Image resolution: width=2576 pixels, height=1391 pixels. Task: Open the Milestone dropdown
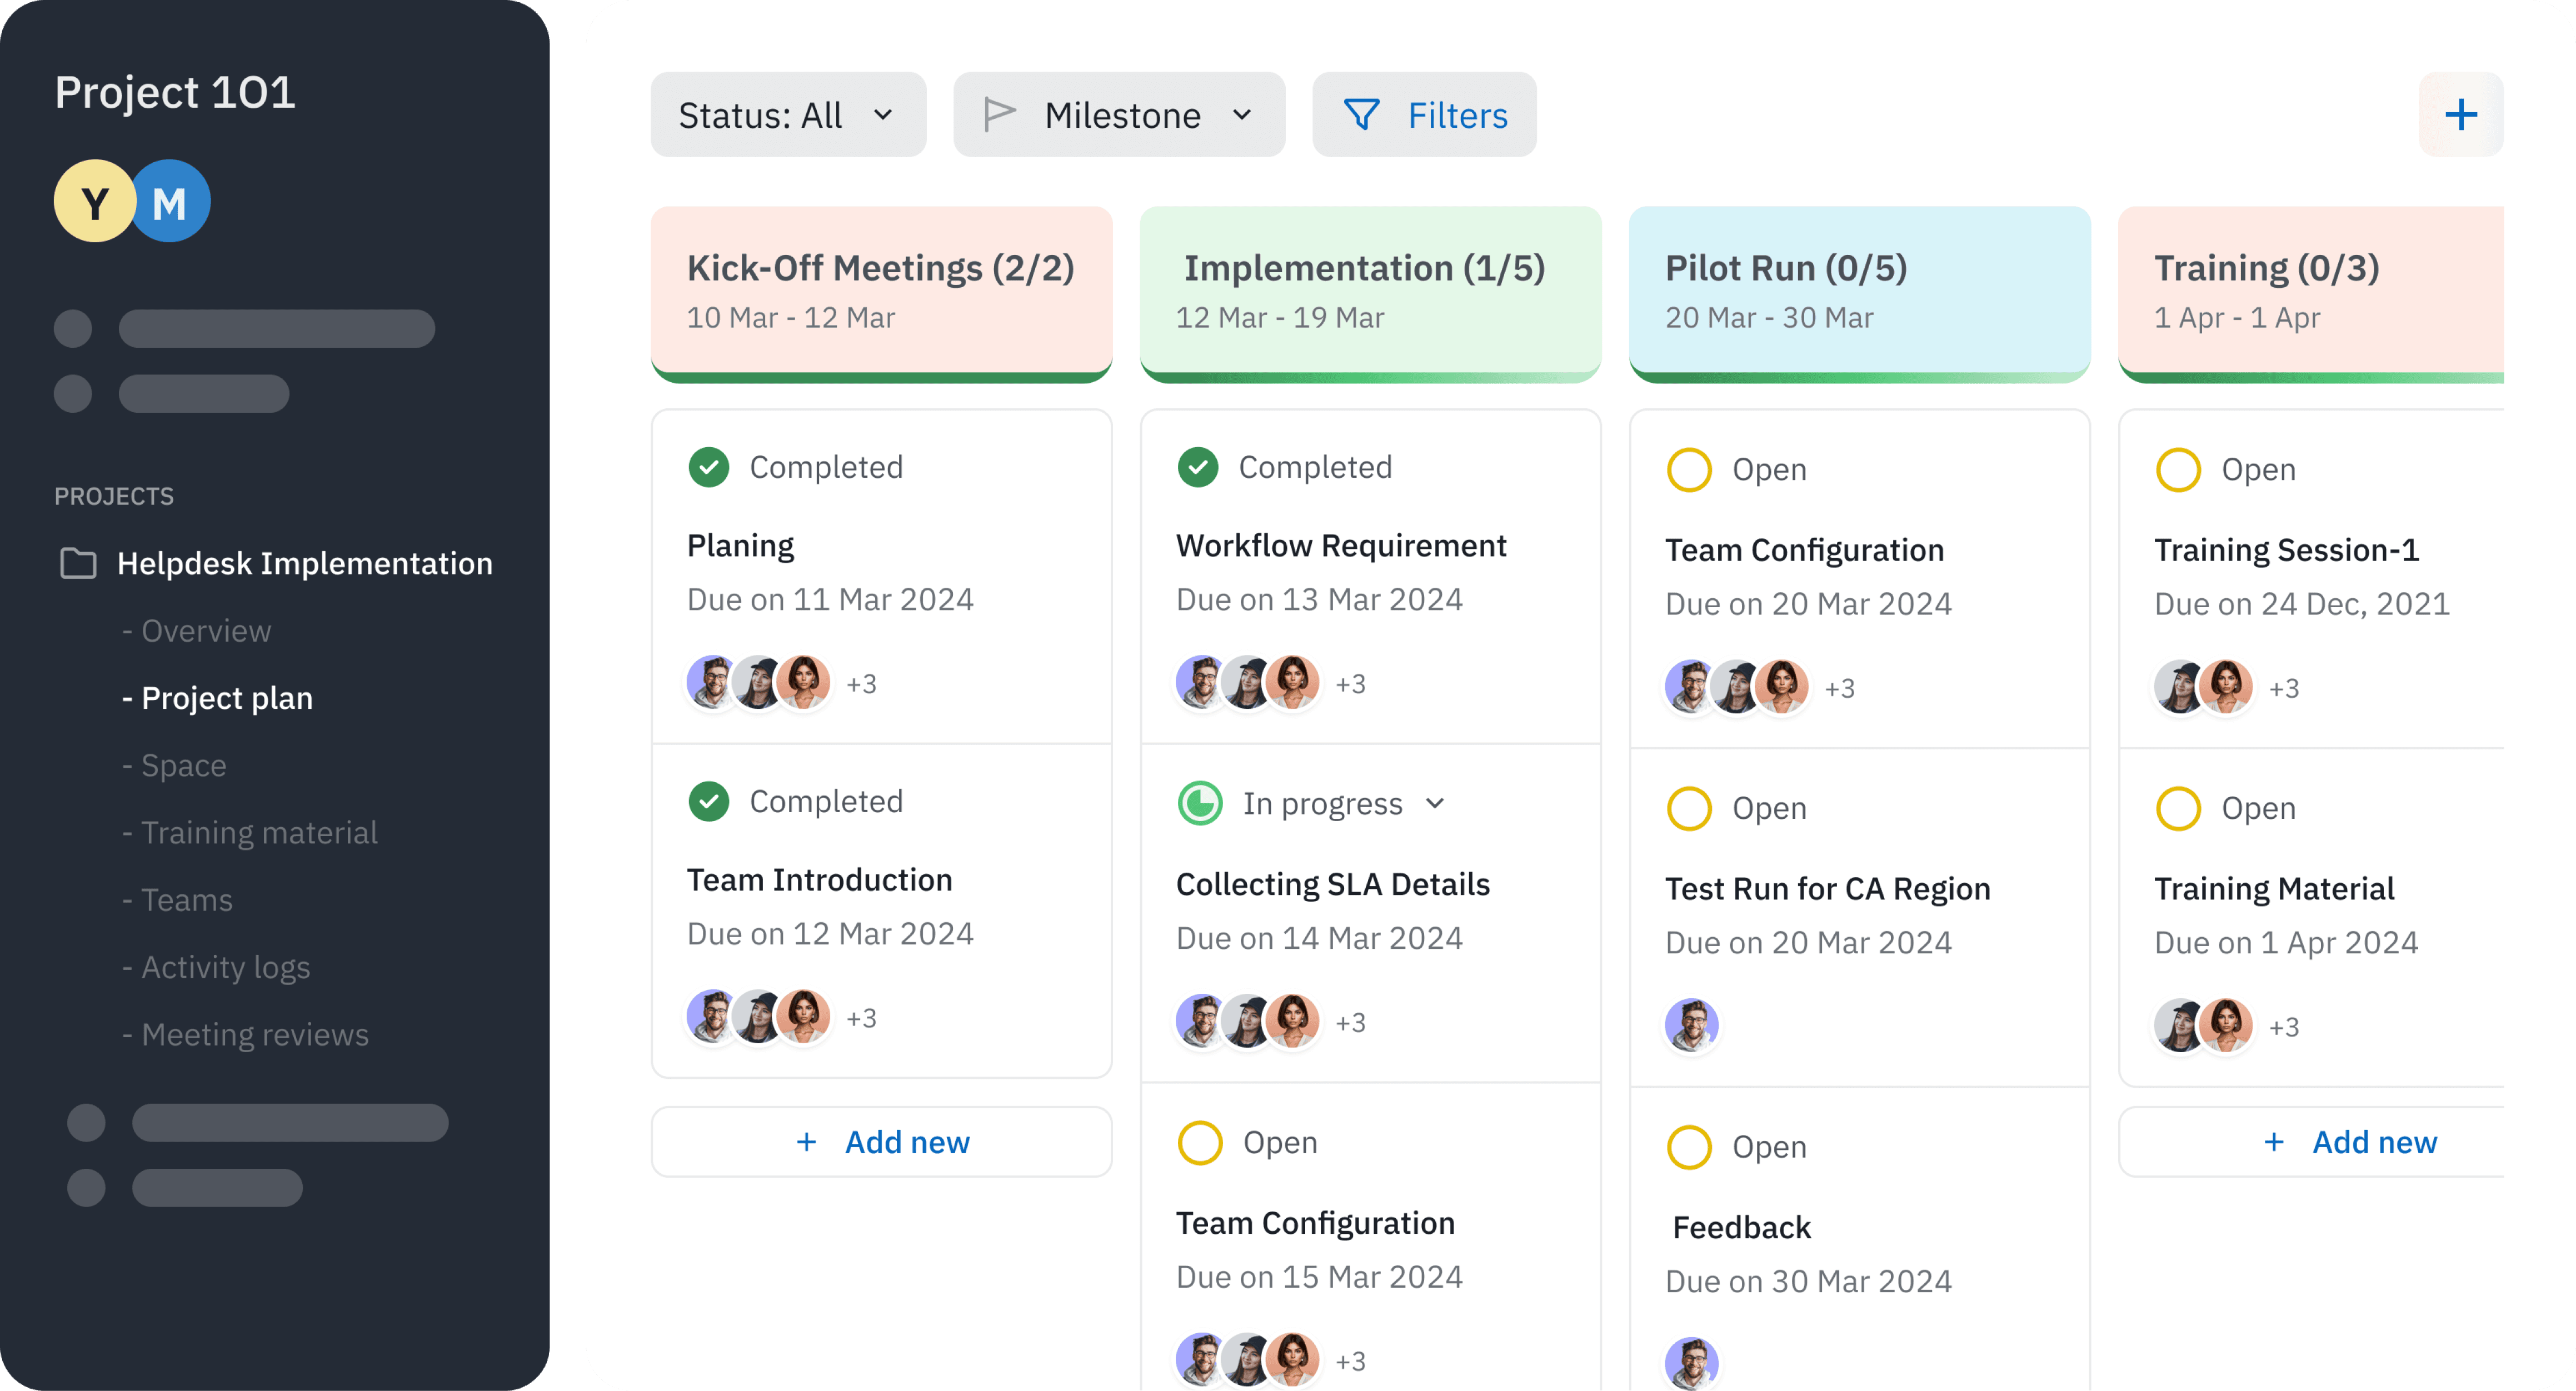tap(1119, 114)
